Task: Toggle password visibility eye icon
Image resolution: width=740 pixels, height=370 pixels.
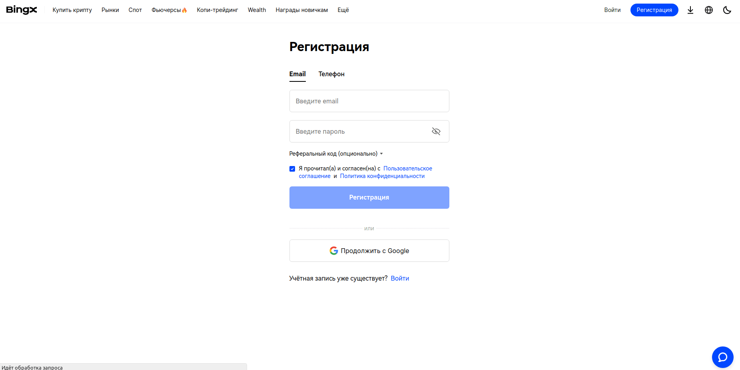Action: 436,131
